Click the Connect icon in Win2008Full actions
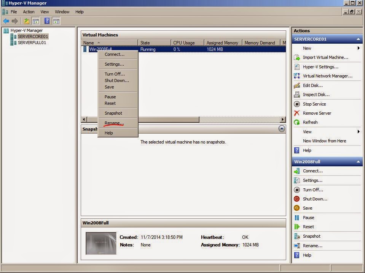 pos(297,171)
